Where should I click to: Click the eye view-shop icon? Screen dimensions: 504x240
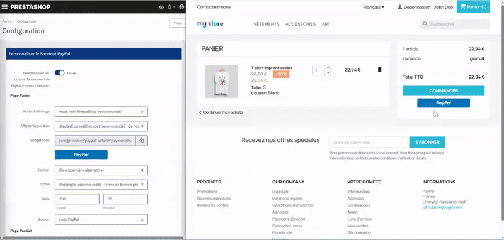(x=161, y=7)
